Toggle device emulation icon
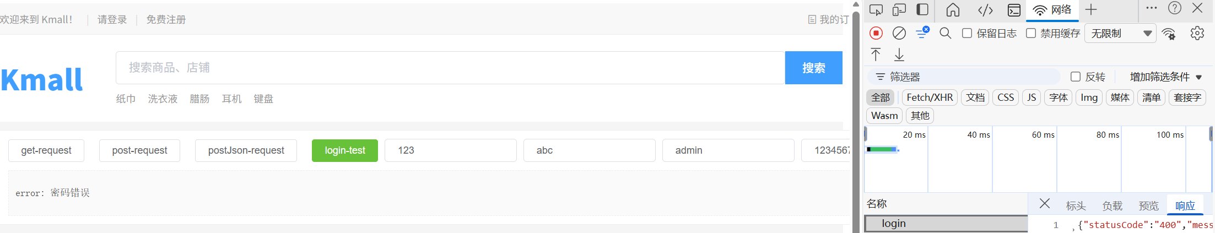Image resolution: width=1215 pixels, height=233 pixels. 899,10
